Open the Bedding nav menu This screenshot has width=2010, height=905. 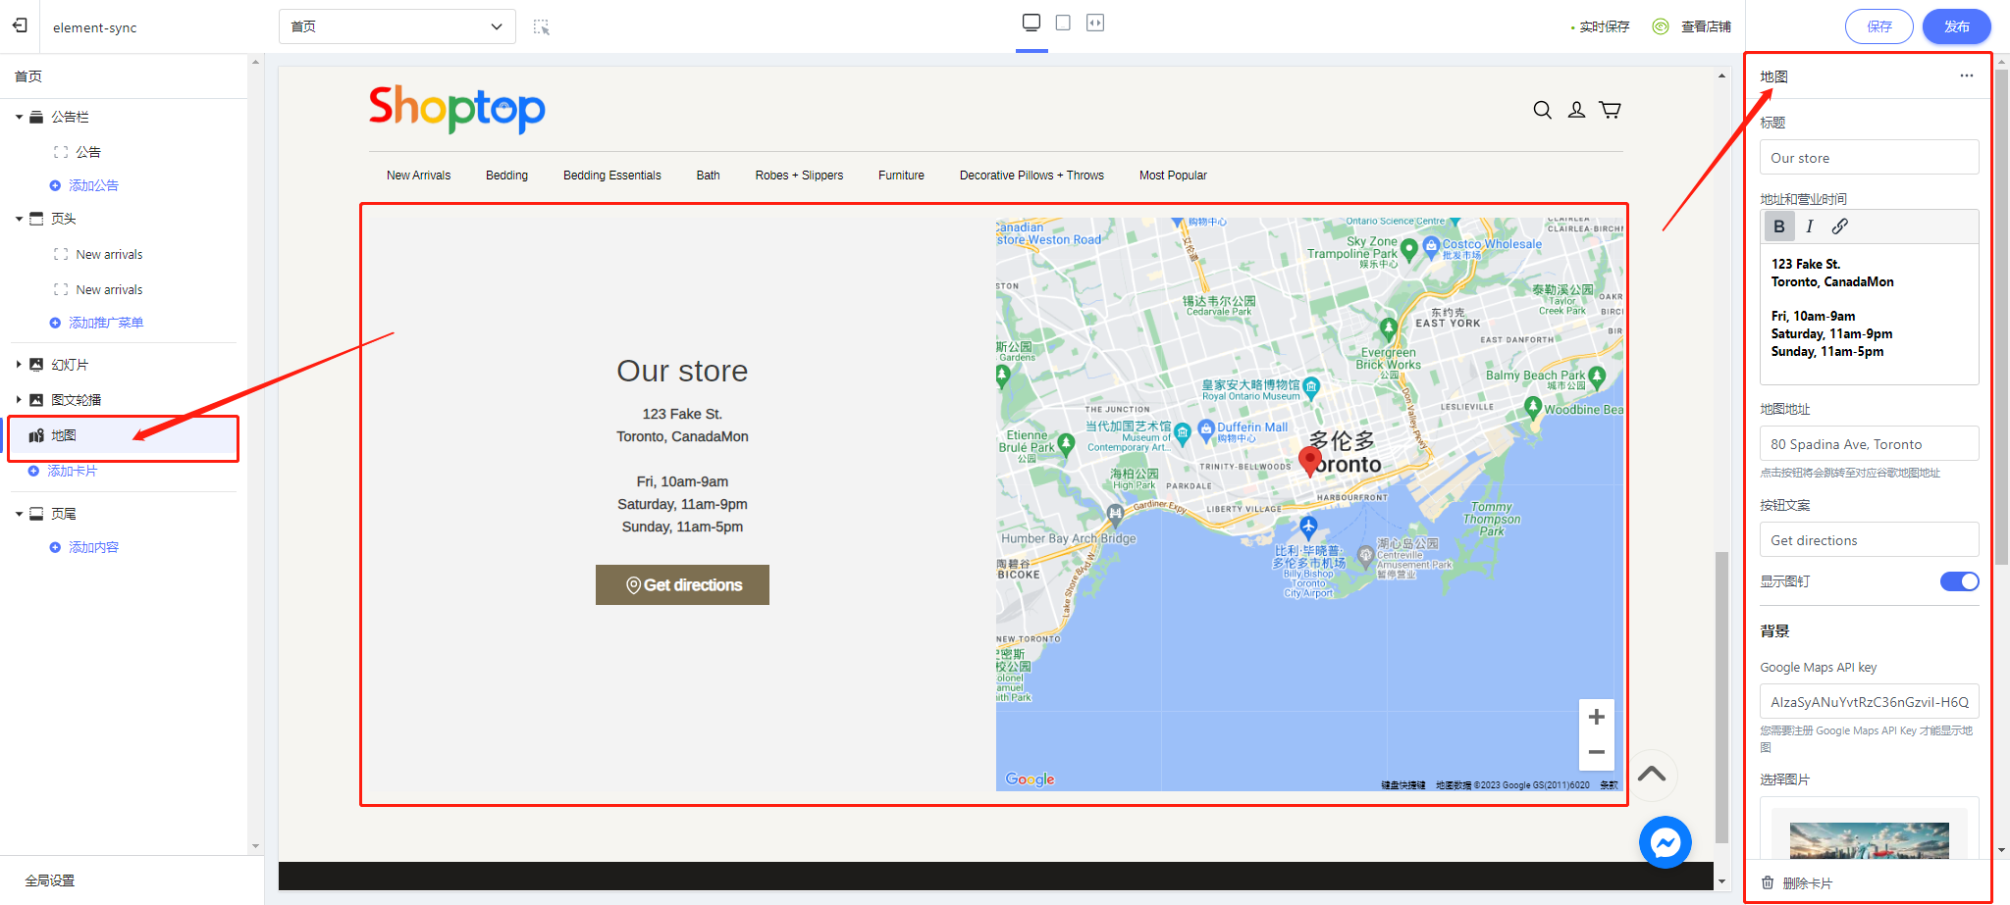[x=506, y=176]
